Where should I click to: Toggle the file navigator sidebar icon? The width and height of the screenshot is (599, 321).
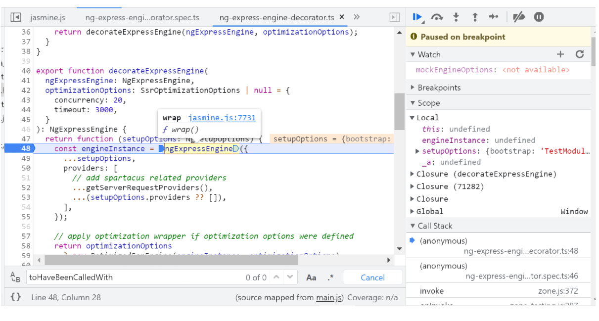point(15,17)
